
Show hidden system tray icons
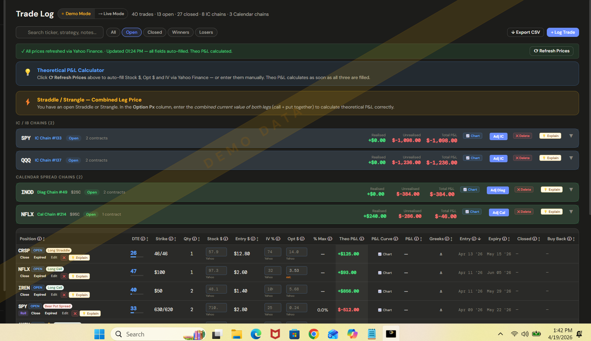click(501, 334)
